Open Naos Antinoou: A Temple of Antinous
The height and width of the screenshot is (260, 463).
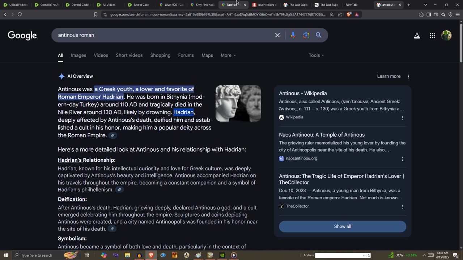(x=322, y=135)
